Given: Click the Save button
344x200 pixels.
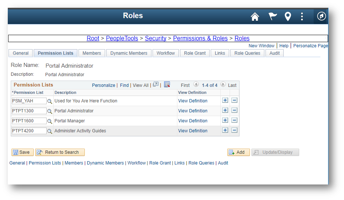Looking at the screenshot, I should [22, 152].
